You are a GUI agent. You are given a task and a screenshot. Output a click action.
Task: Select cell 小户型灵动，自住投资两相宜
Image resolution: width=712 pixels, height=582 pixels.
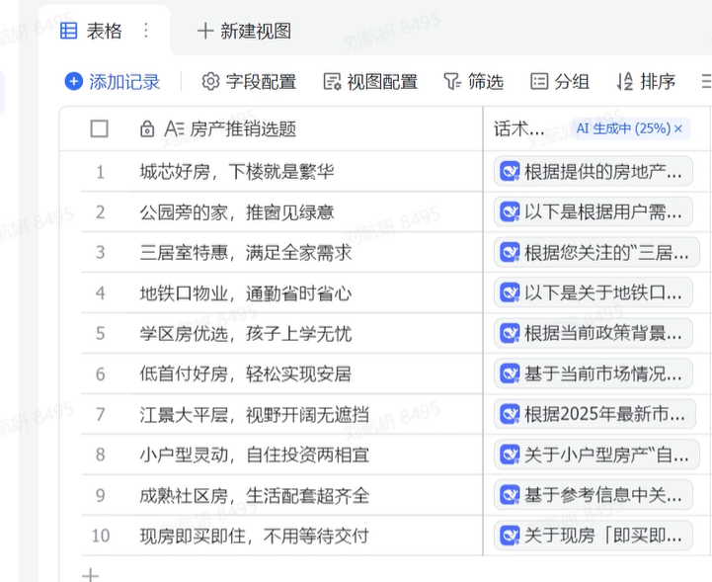coord(255,455)
